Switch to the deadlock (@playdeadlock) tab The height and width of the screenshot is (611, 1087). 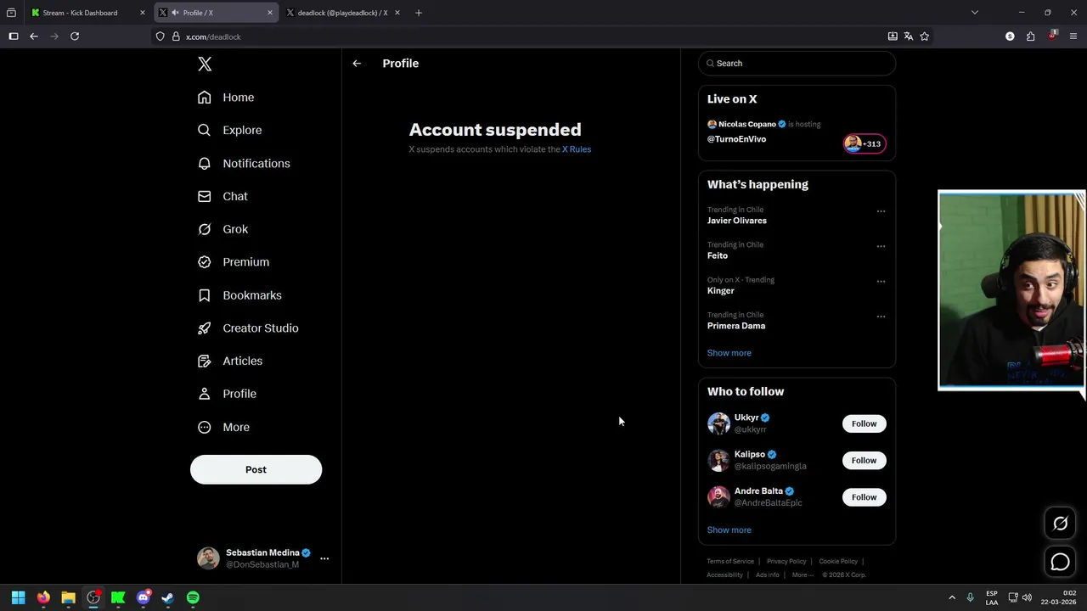pyautogui.click(x=342, y=13)
